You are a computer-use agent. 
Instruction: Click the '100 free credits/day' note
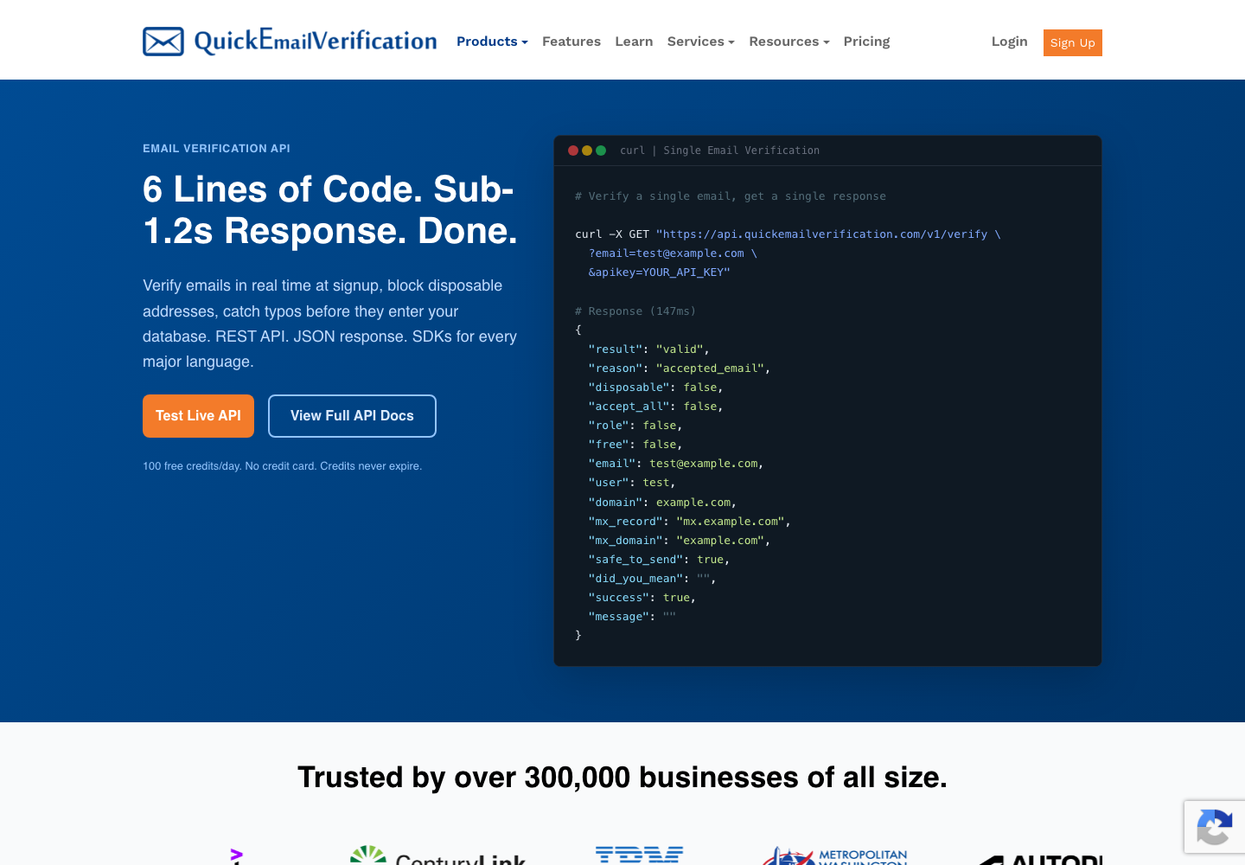click(x=282, y=466)
